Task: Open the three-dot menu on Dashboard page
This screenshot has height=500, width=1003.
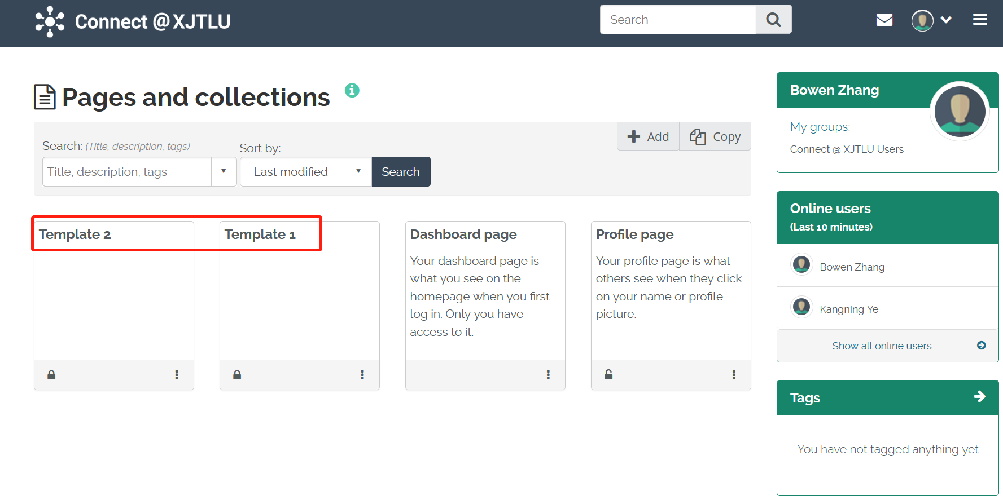Action: pyautogui.click(x=548, y=375)
